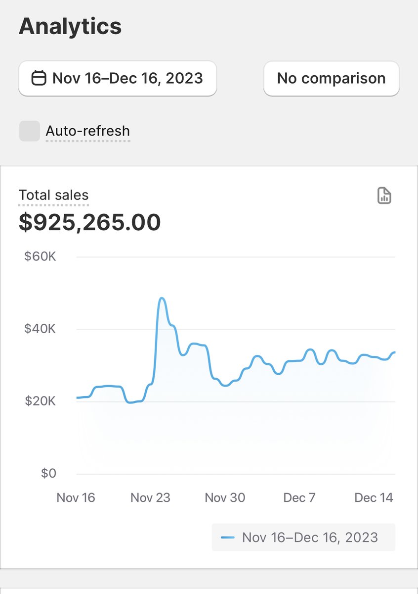Open the Total sales report icon
The image size is (418, 594).
[384, 196]
